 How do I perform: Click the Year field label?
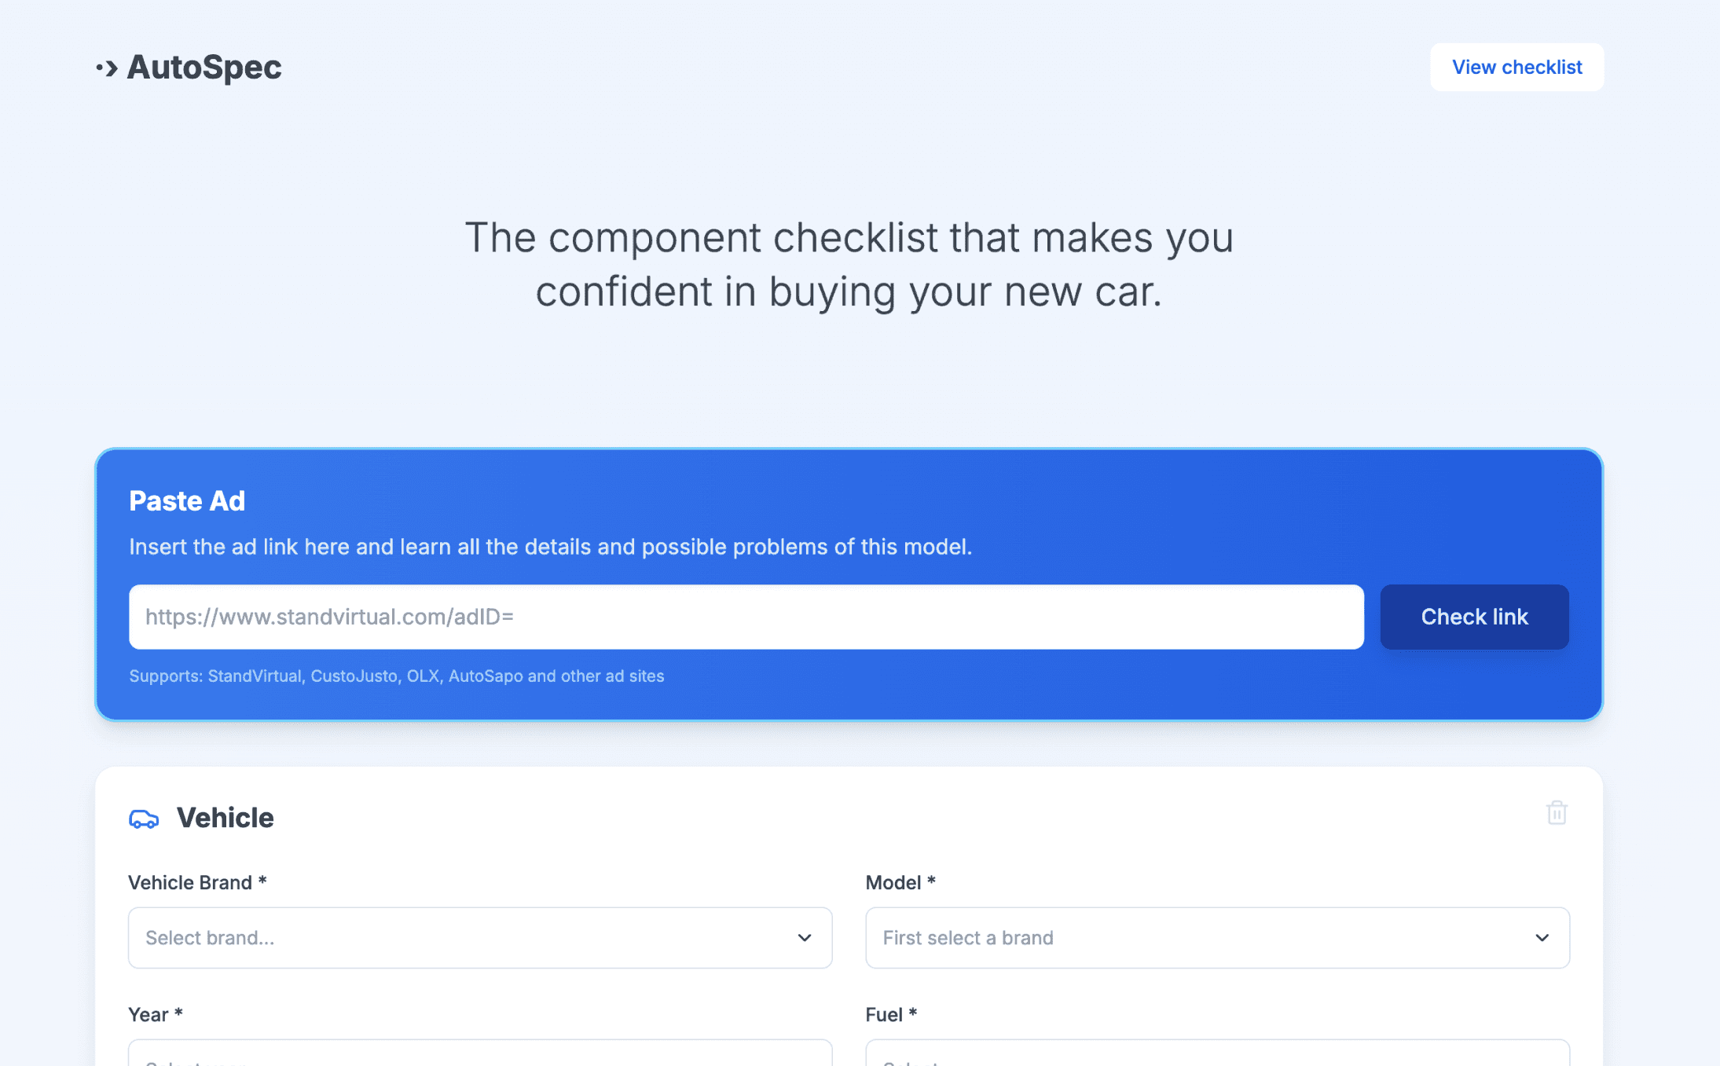click(156, 1015)
